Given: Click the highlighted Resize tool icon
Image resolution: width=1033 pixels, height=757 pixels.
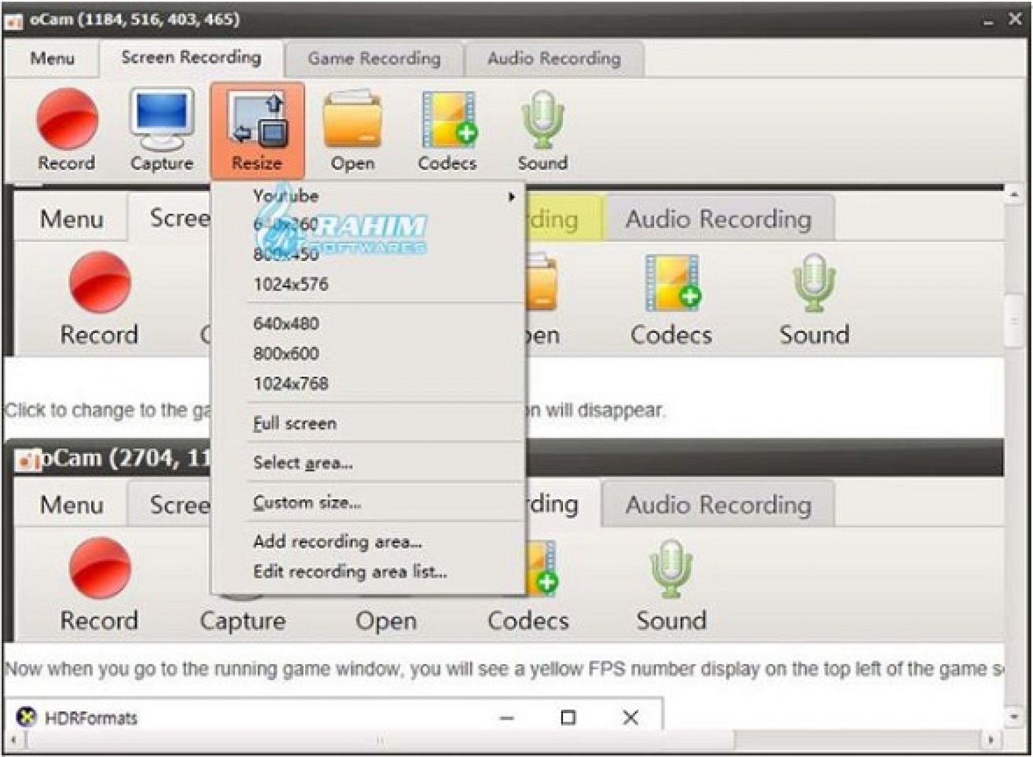Looking at the screenshot, I should pyautogui.click(x=257, y=121).
